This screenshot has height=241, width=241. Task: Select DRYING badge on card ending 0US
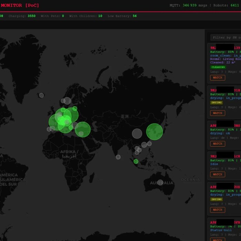point(216,199)
